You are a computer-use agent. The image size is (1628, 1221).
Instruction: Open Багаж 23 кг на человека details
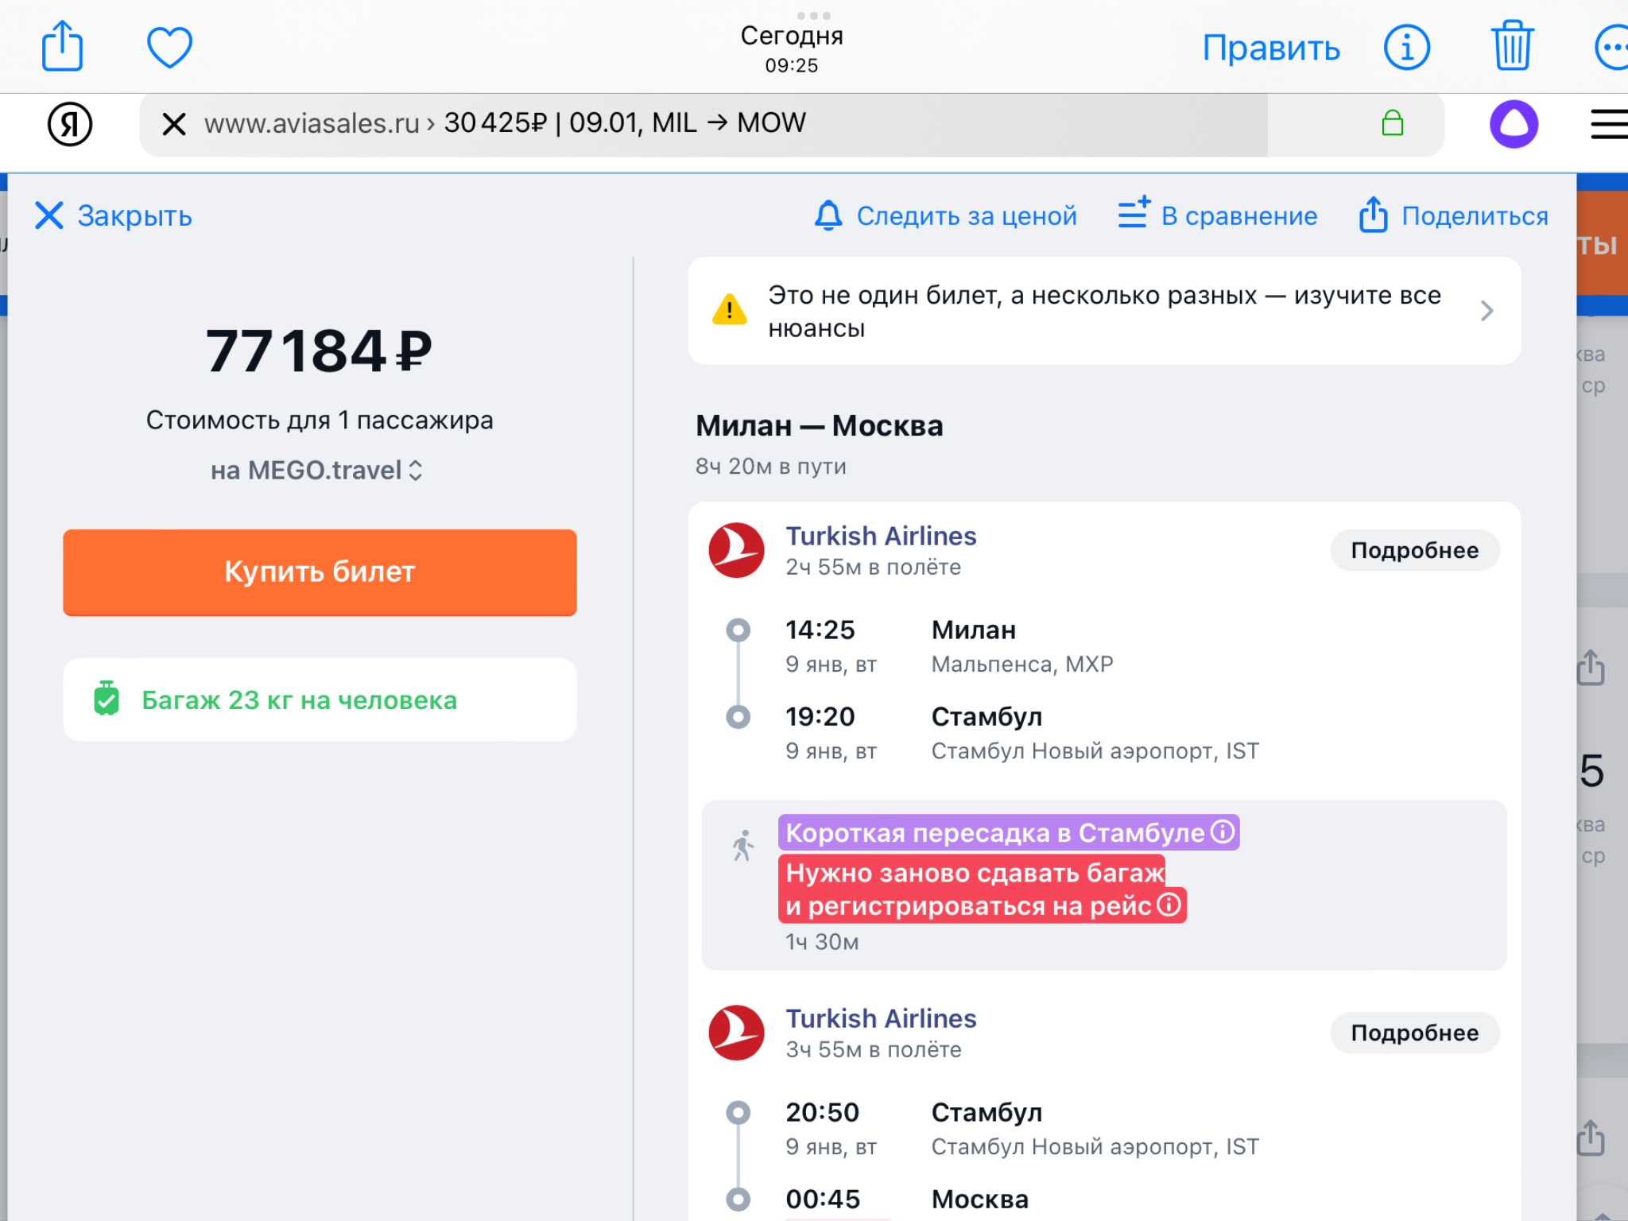coord(320,700)
